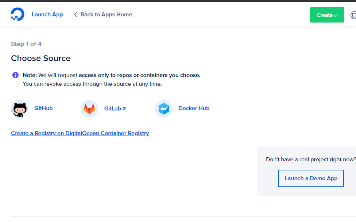This screenshot has height=222, width=356.
Task: Click the DigitalOcean logo
Action: coord(18,15)
